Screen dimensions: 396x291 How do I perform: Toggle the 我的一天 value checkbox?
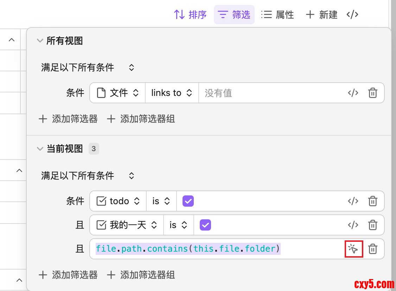pyautogui.click(x=205, y=225)
